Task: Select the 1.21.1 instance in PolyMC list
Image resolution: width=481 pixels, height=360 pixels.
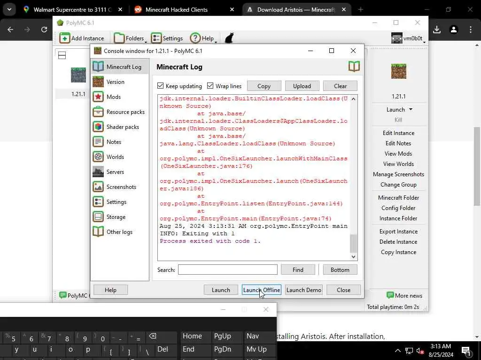Action: point(78,82)
